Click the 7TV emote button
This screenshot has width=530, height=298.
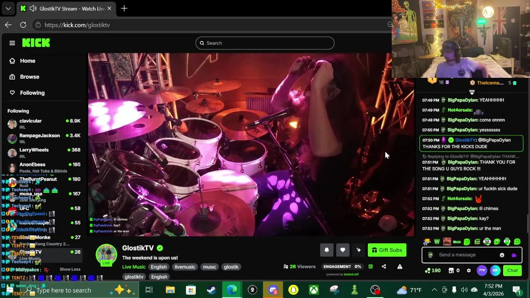(x=482, y=271)
